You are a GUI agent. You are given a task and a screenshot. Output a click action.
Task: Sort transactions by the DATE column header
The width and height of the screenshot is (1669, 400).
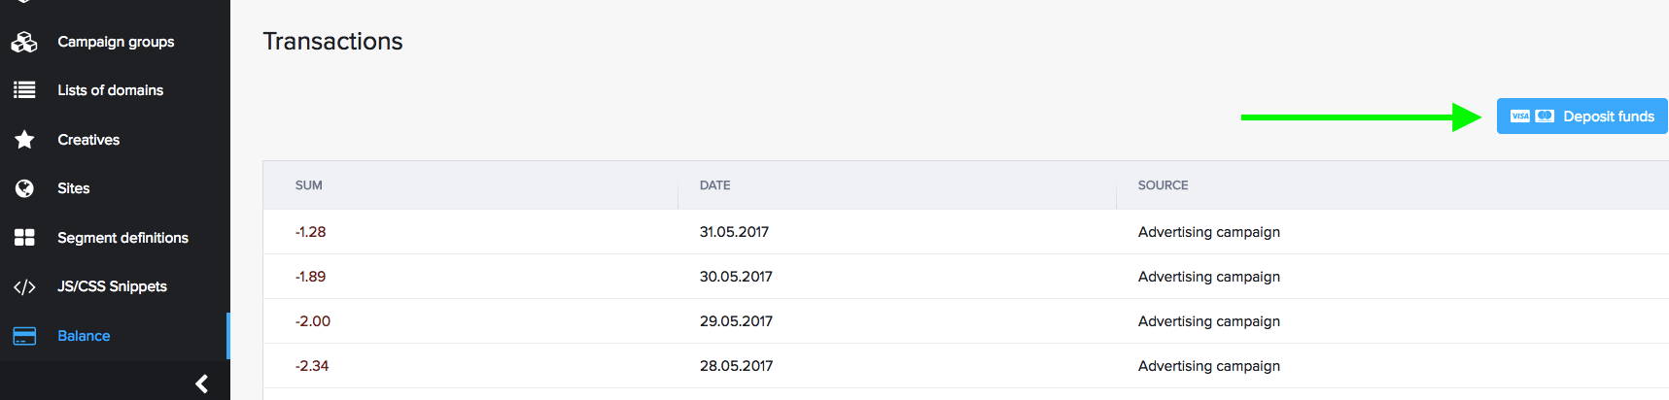point(714,185)
